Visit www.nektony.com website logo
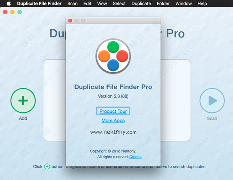This screenshot has width=233, height=180. pos(113,132)
